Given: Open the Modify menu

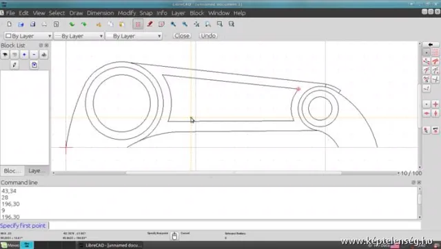Looking at the screenshot, I should [x=127, y=13].
